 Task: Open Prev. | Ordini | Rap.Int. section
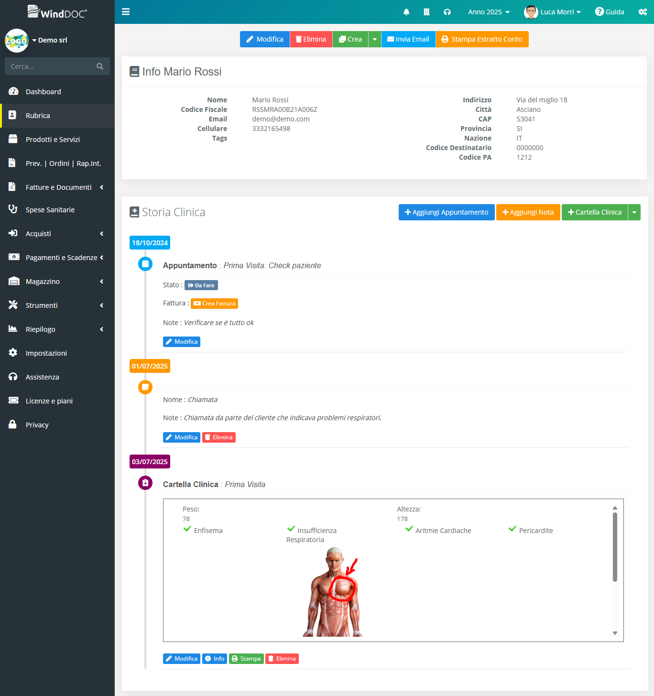click(x=57, y=163)
